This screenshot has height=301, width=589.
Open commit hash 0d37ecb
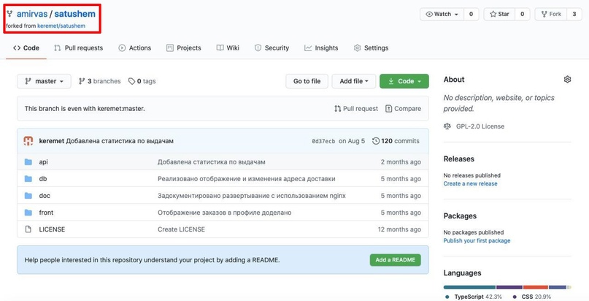(323, 141)
